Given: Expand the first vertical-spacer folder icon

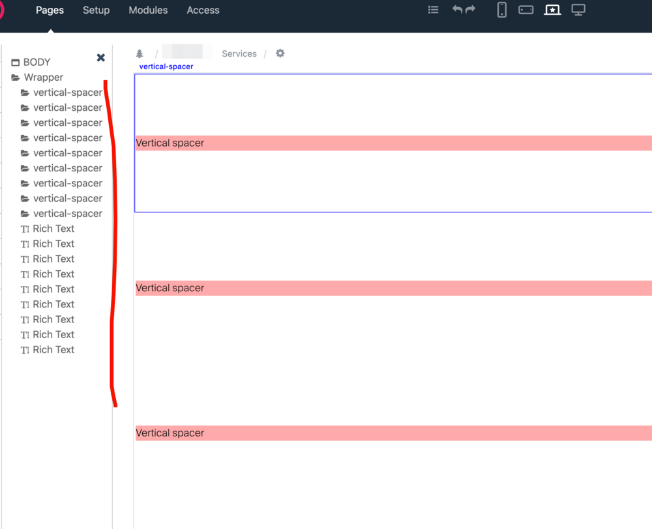Looking at the screenshot, I should [x=25, y=93].
